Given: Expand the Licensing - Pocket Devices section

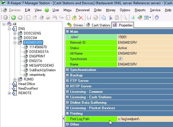Looking at the screenshot, I should click(x=67, y=108).
